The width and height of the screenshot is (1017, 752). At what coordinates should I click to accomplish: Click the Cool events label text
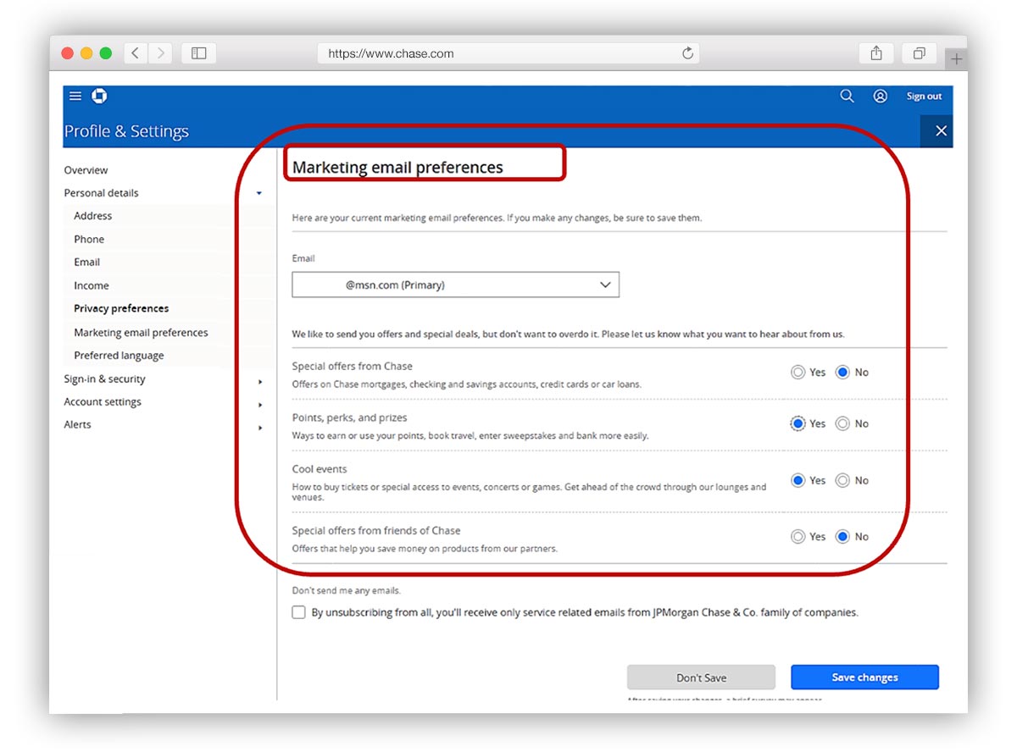click(320, 469)
